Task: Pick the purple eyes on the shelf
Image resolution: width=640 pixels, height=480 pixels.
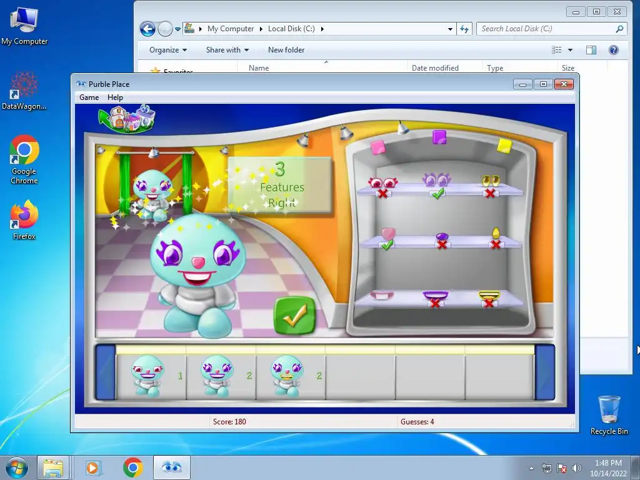Action: pos(436,179)
